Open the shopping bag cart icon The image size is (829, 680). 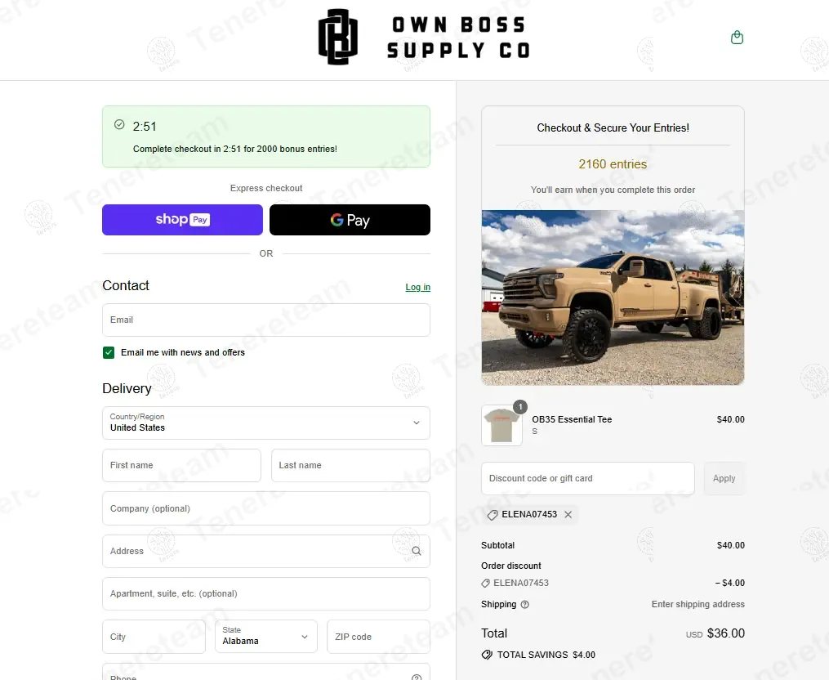pyautogui.click(x=737, y=38)
